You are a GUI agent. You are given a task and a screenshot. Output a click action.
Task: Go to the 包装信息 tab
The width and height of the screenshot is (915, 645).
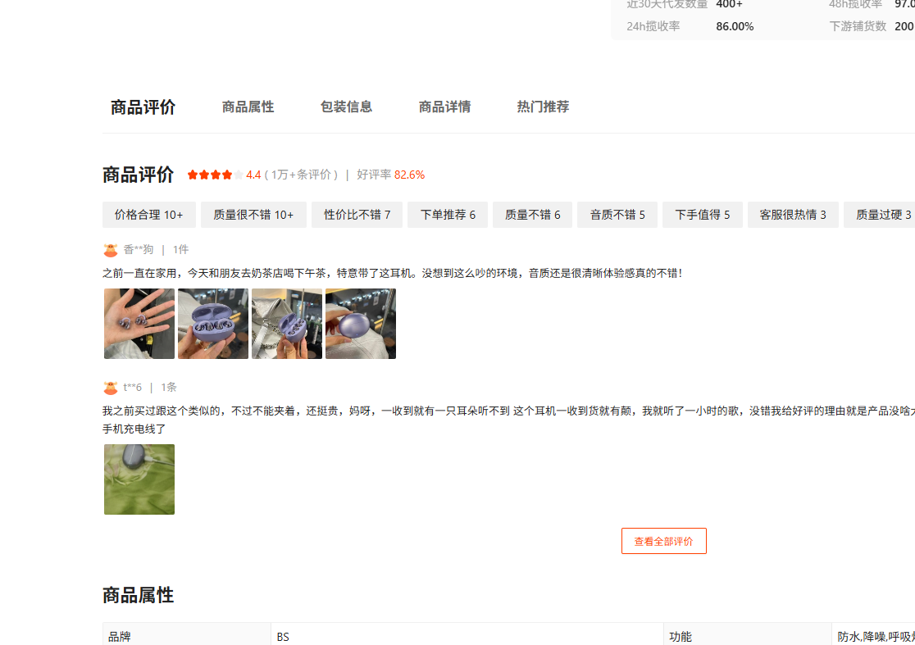346,107
